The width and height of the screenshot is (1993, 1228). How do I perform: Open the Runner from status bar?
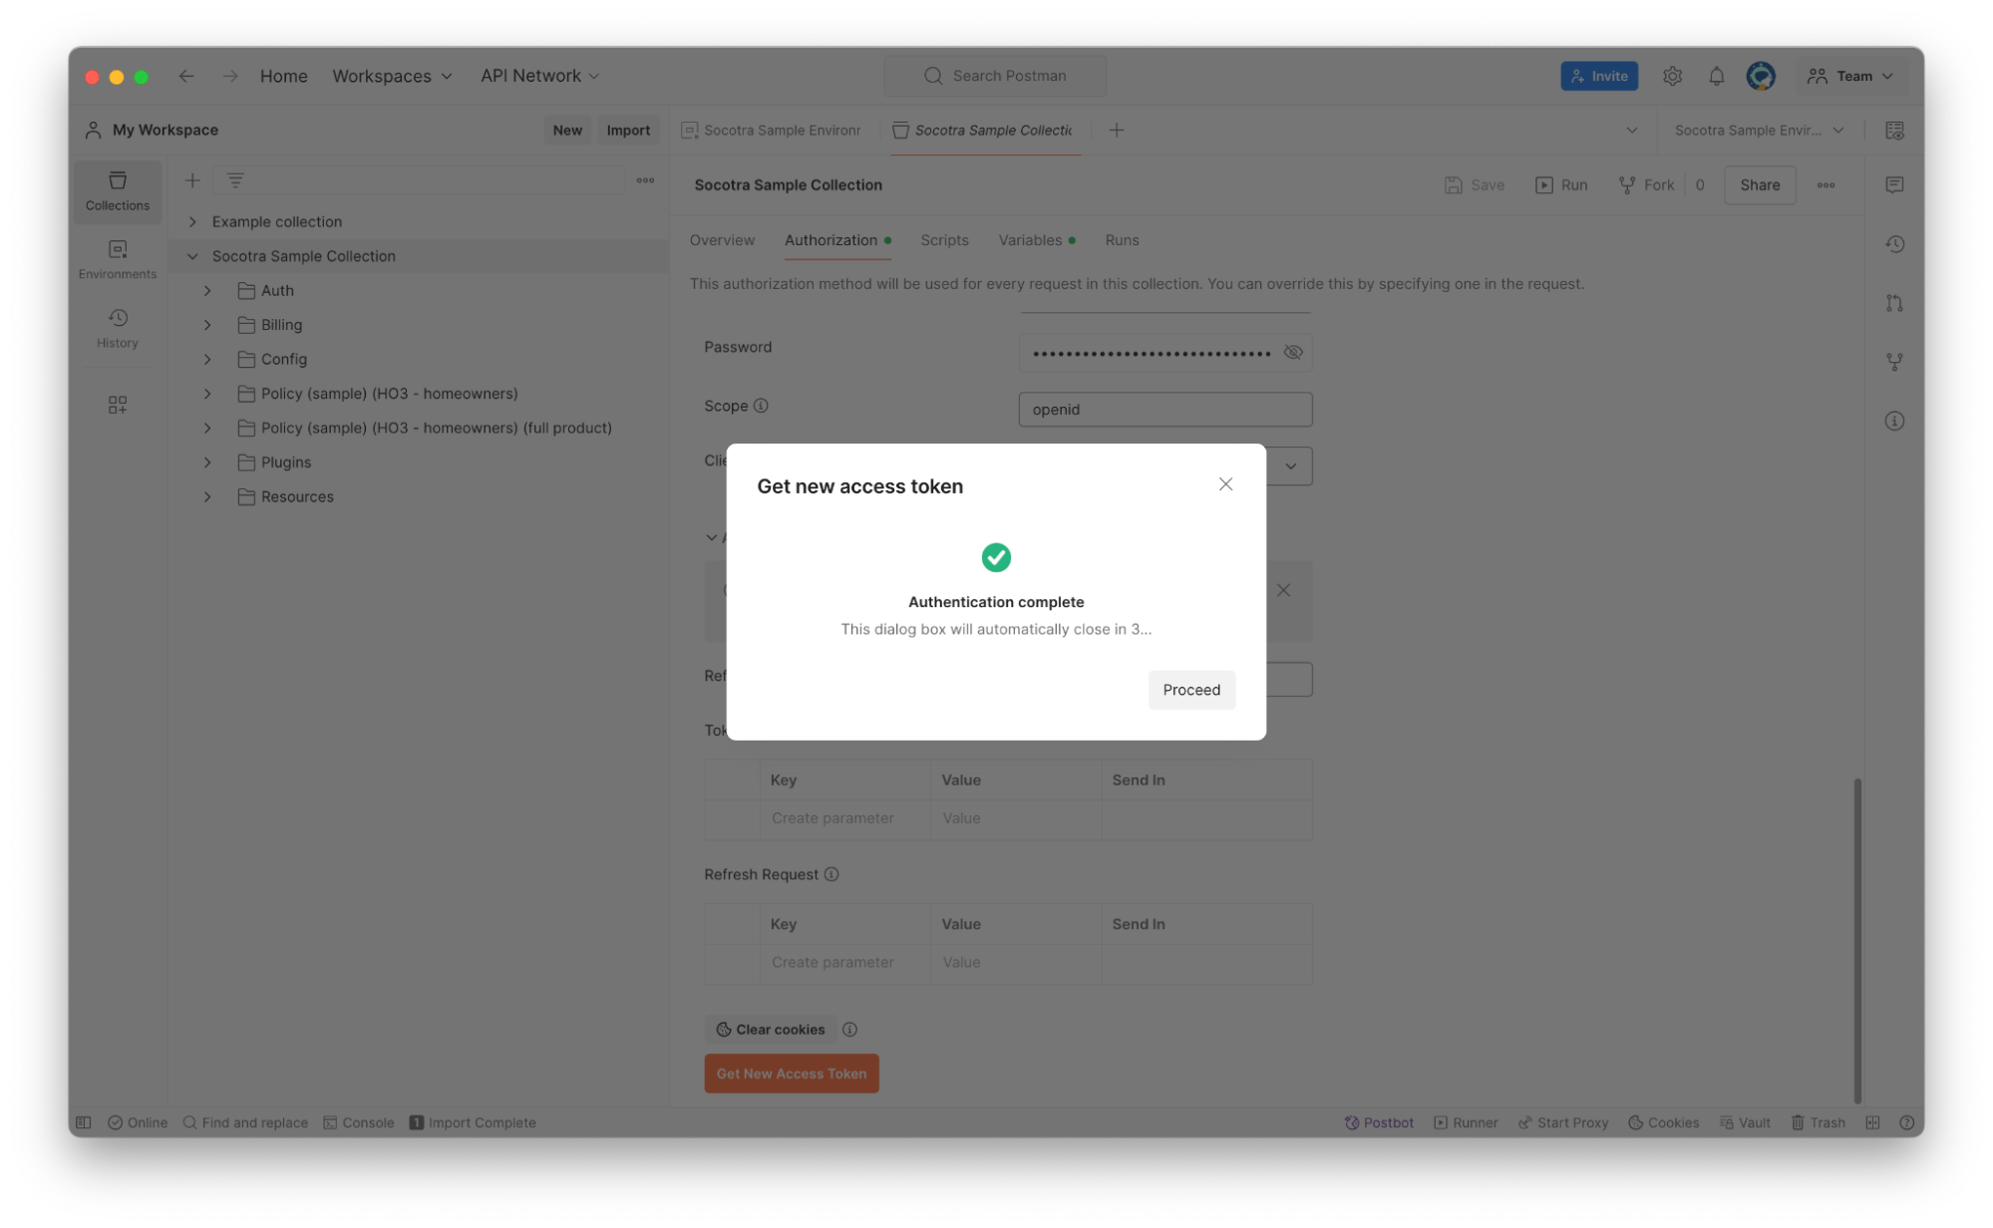[x=1466, y=1122]
